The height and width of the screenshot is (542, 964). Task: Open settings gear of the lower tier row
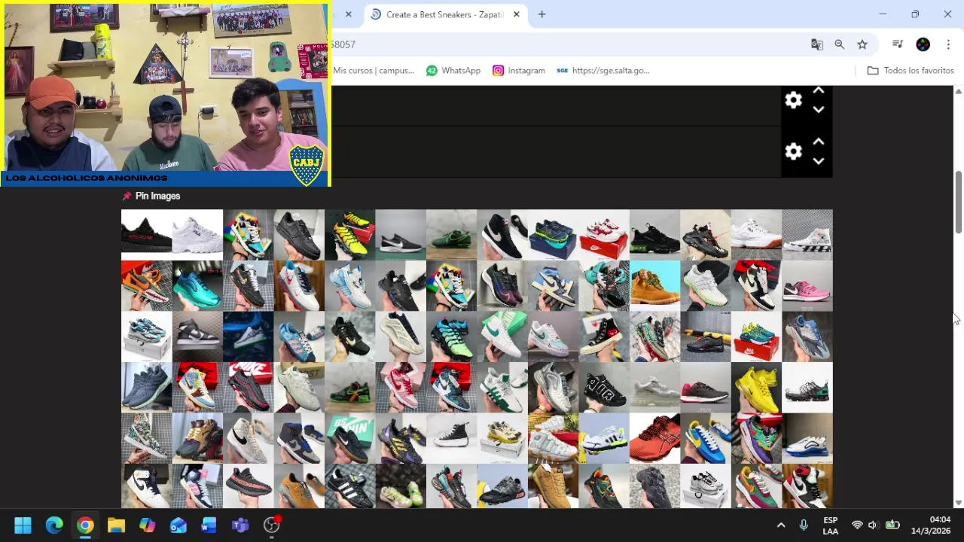pos(793,151)
